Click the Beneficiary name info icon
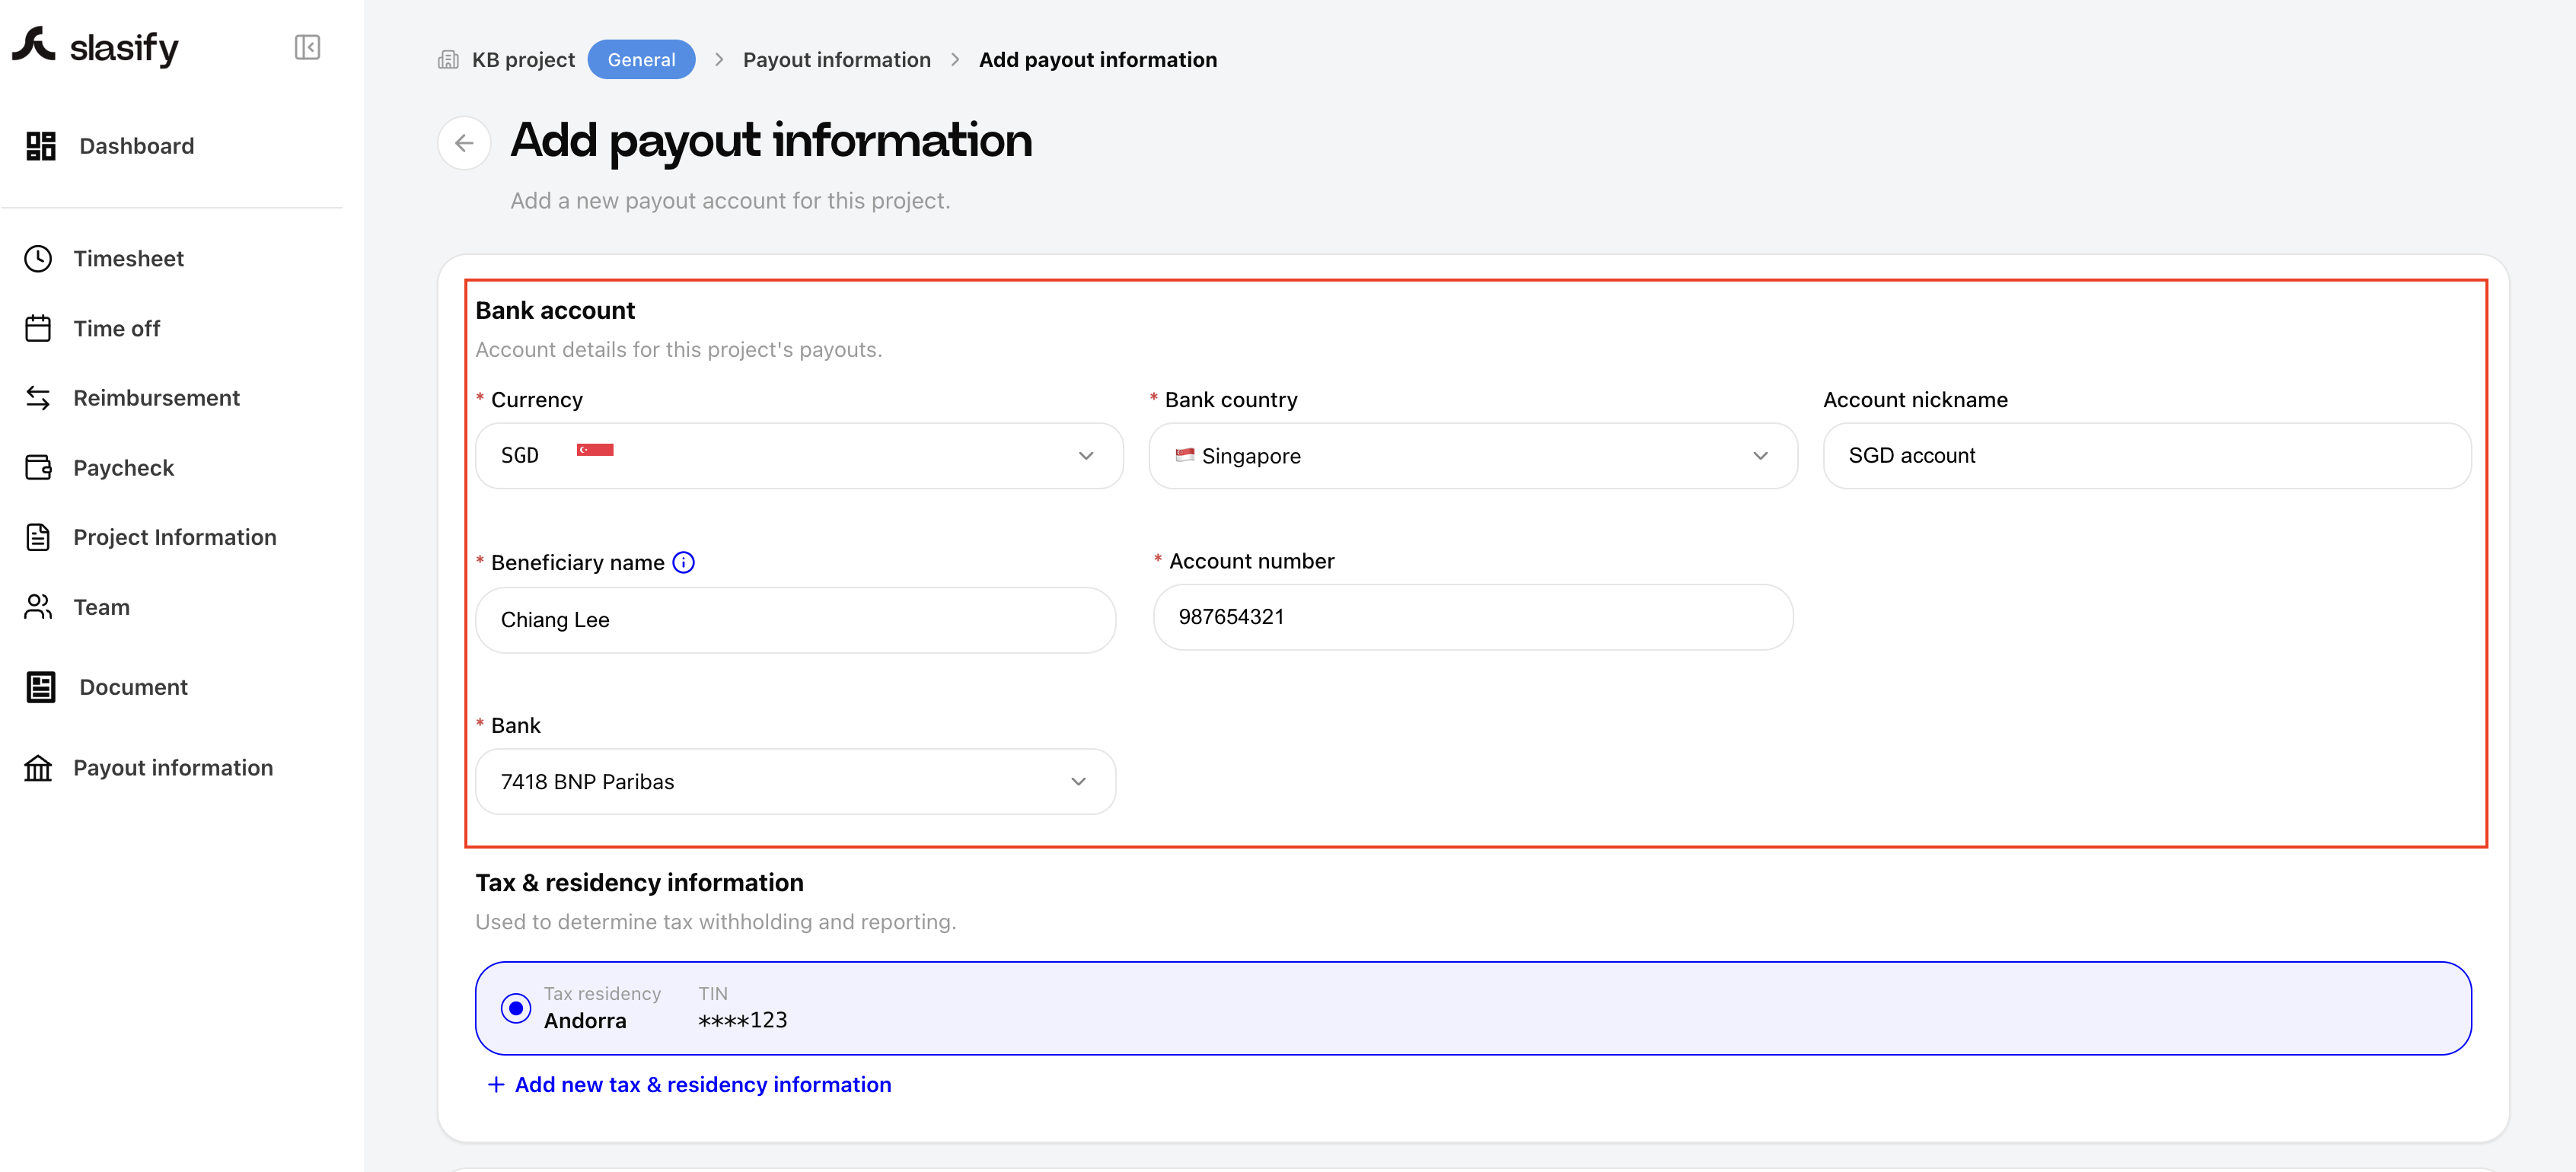The width and height of the screenshot is (2576, 1172). (x=684, y=562)
